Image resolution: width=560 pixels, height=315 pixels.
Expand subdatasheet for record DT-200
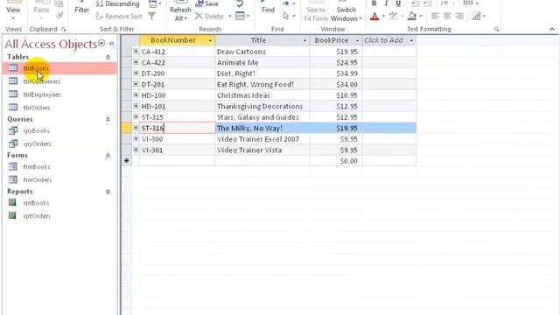tap(136, 73)
